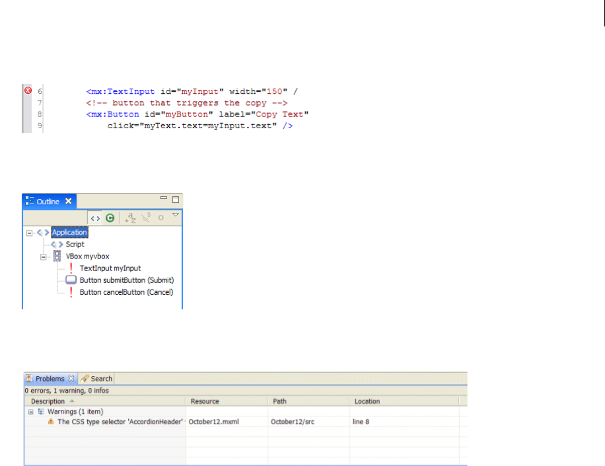Collapse the VBox myvbox node

[x=43, y=256]
